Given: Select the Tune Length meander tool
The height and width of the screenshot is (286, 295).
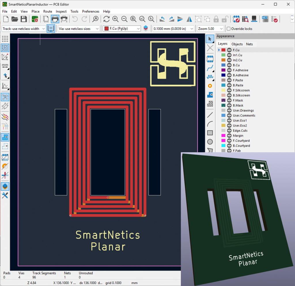Looking at the screenshot, I should [210, 77].
